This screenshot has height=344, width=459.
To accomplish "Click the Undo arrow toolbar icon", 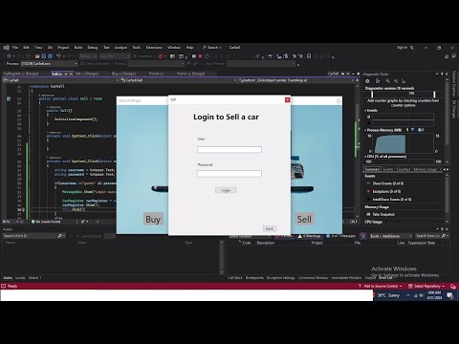I will click(58, 56).
